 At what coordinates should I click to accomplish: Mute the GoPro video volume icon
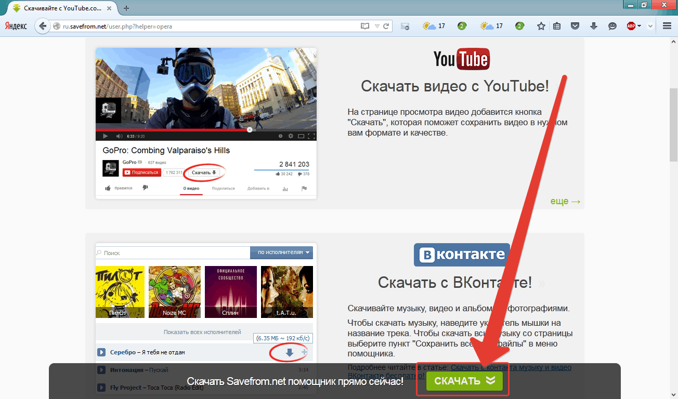119,136
